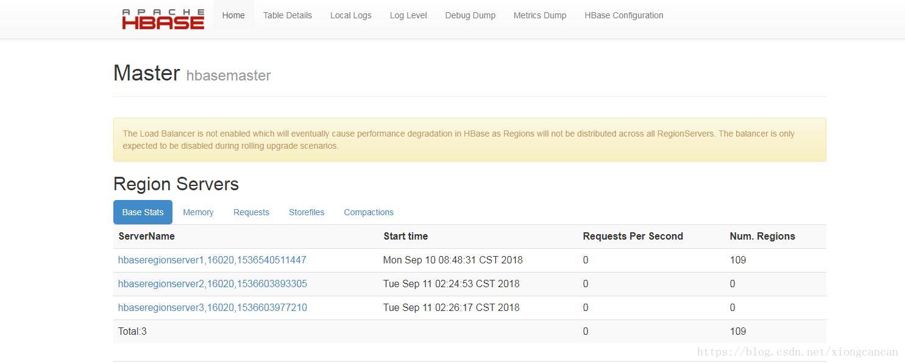Image resolution: width=905 pixels, height=364 pixels.
Task: Open HBase Configuration page
Action: click(624, 15)
